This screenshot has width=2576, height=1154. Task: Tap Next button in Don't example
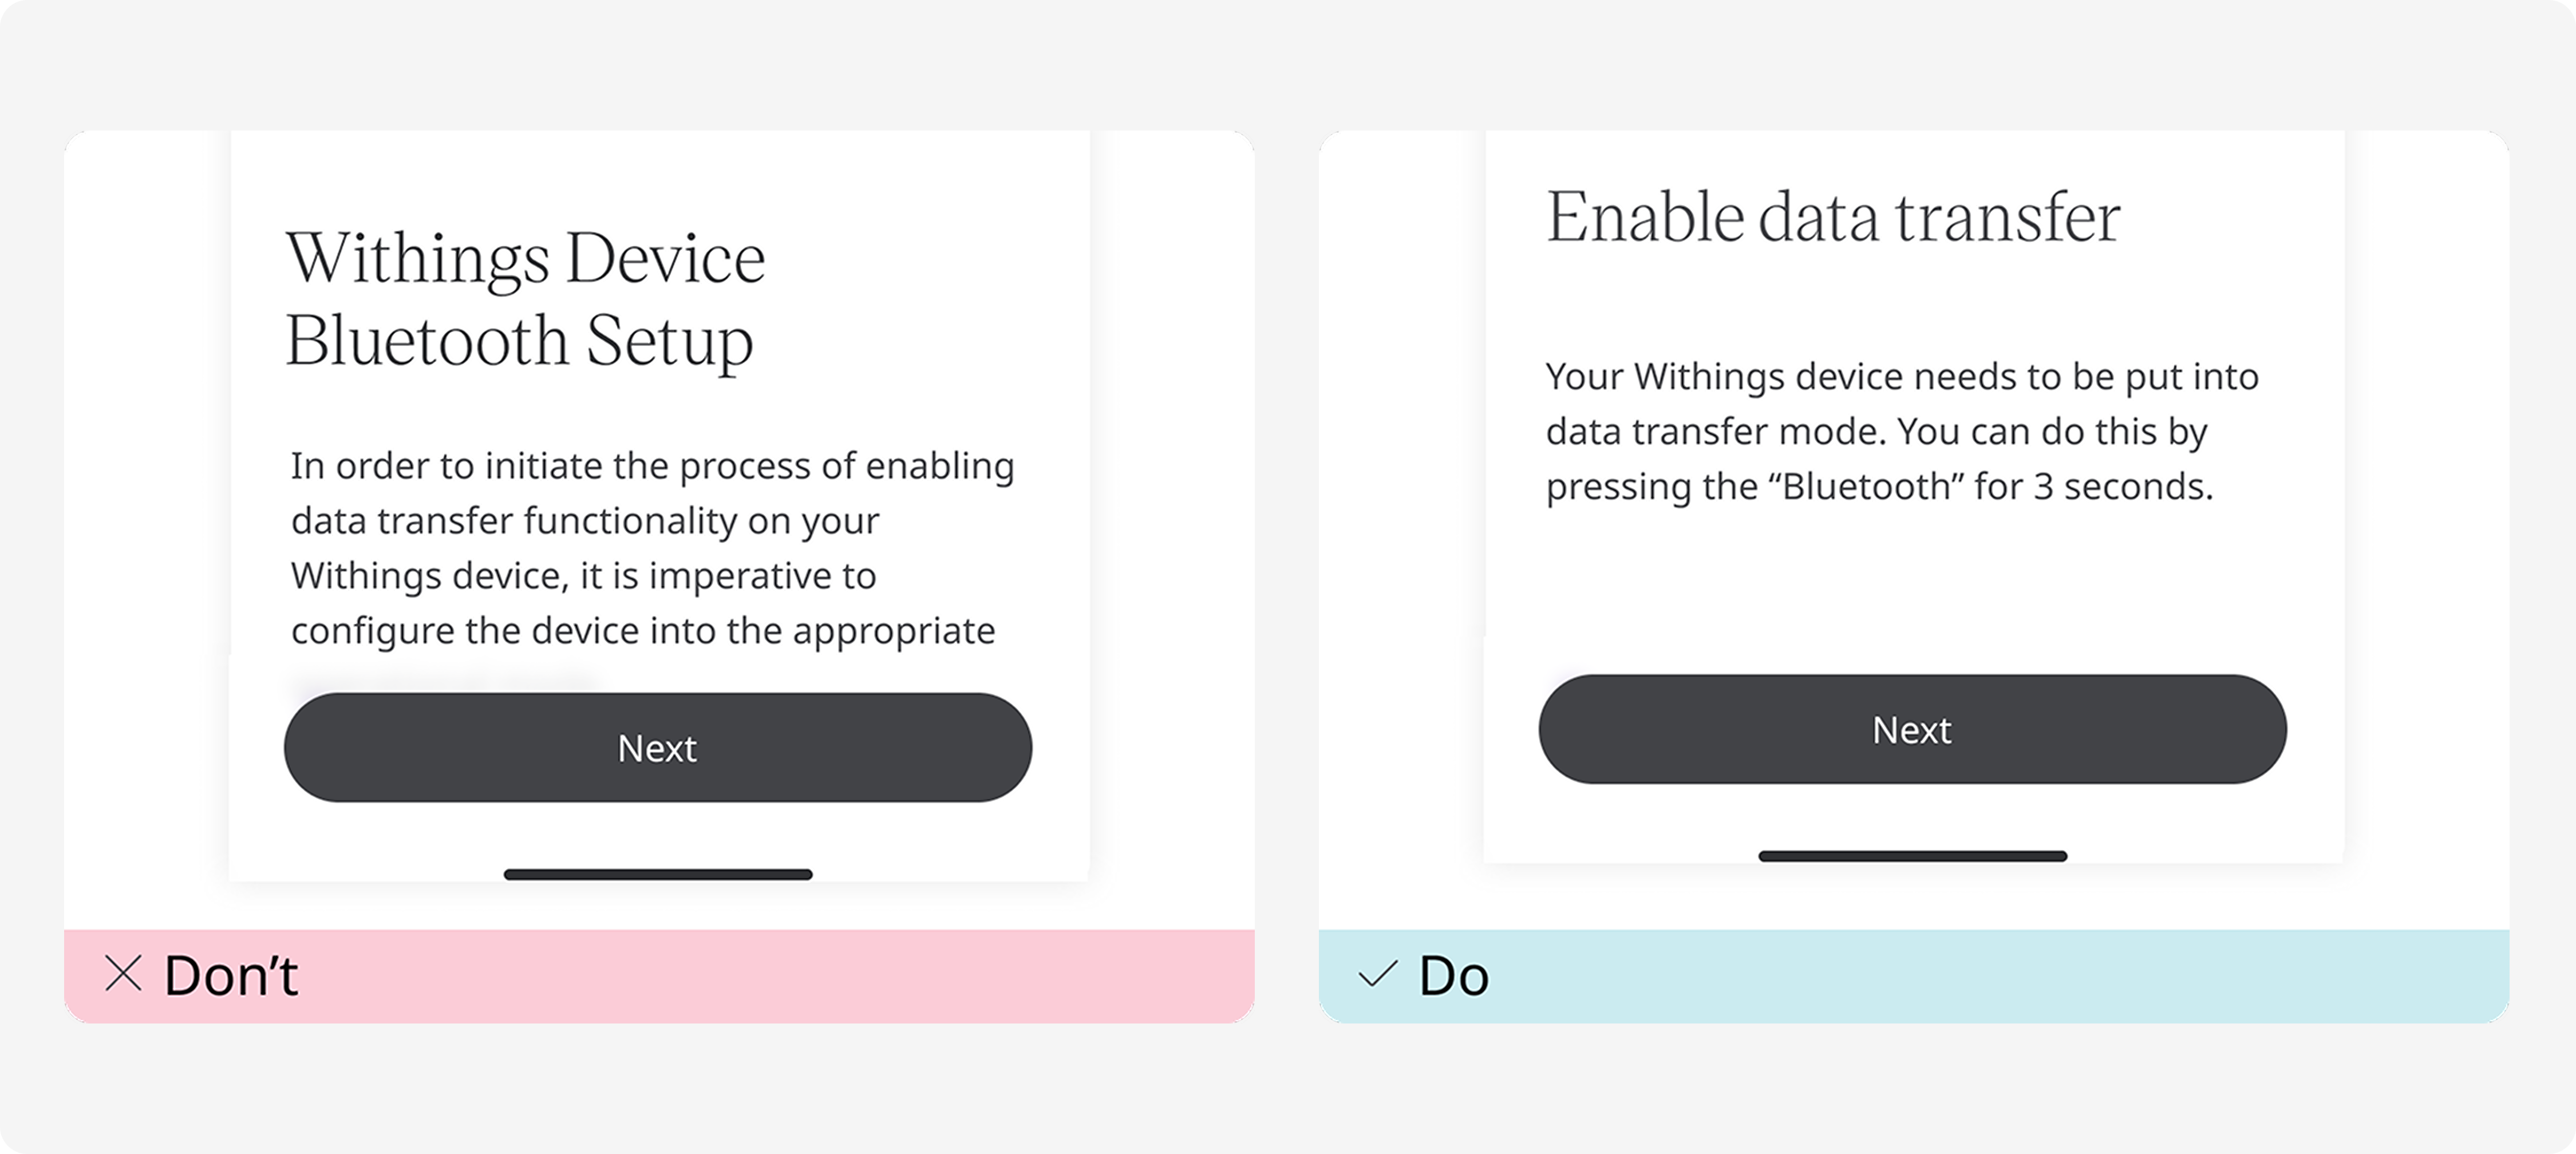click(658, 747)
